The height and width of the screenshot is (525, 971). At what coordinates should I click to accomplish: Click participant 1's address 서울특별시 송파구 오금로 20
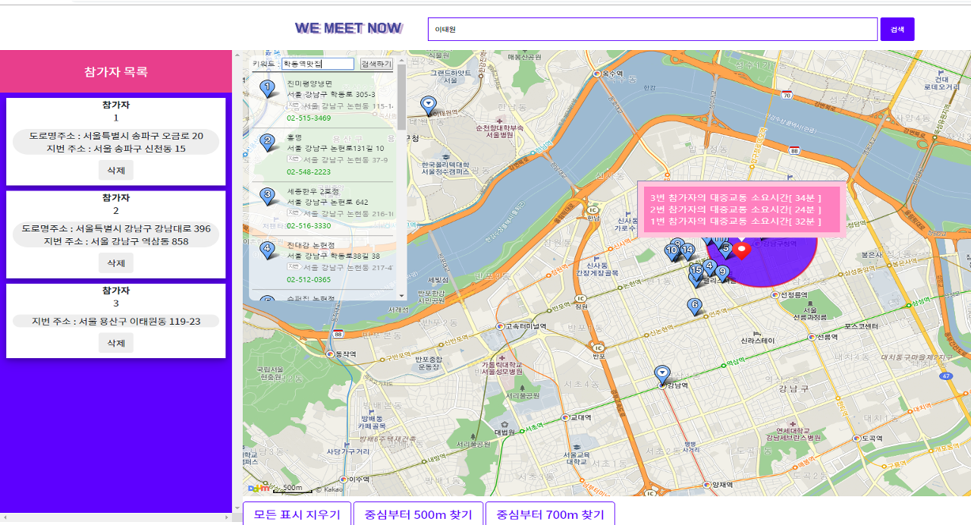pos(116,136)
